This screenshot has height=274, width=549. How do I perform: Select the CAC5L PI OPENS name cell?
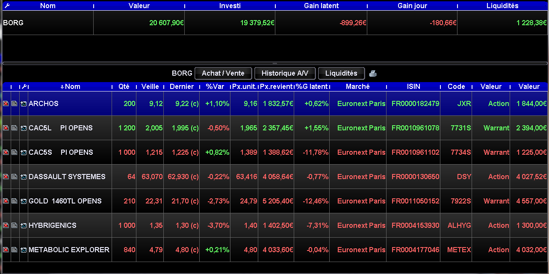coord(70,128)
